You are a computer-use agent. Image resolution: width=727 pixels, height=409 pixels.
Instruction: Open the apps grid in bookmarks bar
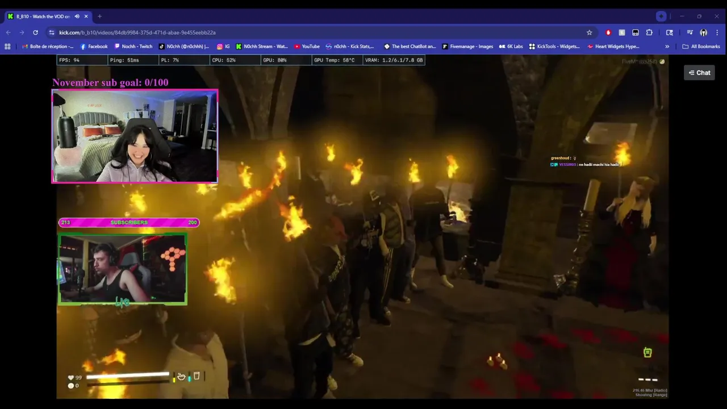click(x=7, y=47)
